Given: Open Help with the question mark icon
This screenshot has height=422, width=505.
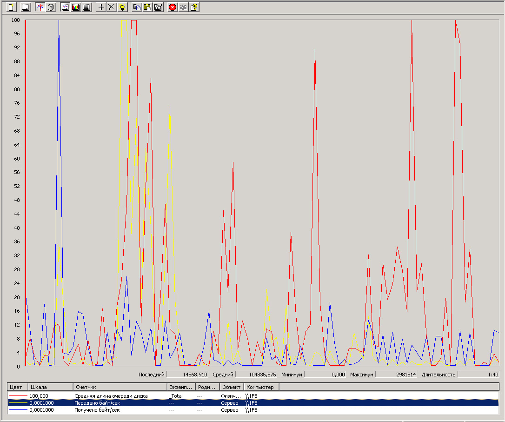Looking at the screenshot, I should click(x=194, y=7).
